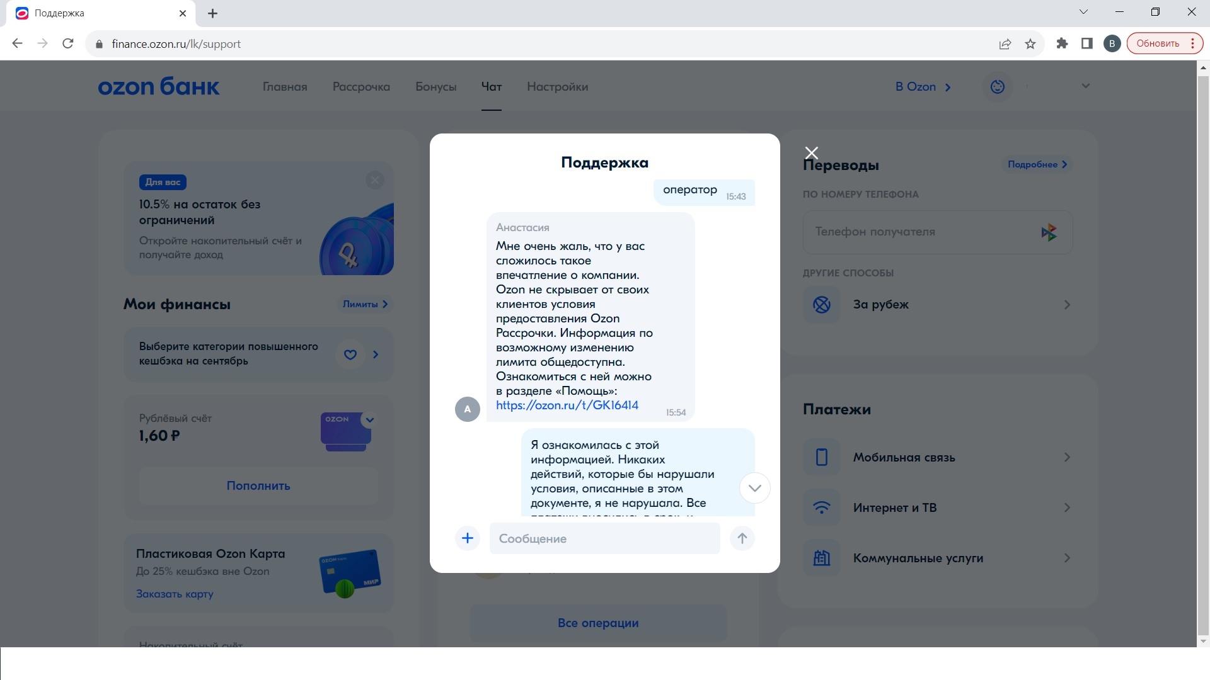The image size is (1210, 680).
Task: Click the browser forward arrow
Action: [43, 43]
